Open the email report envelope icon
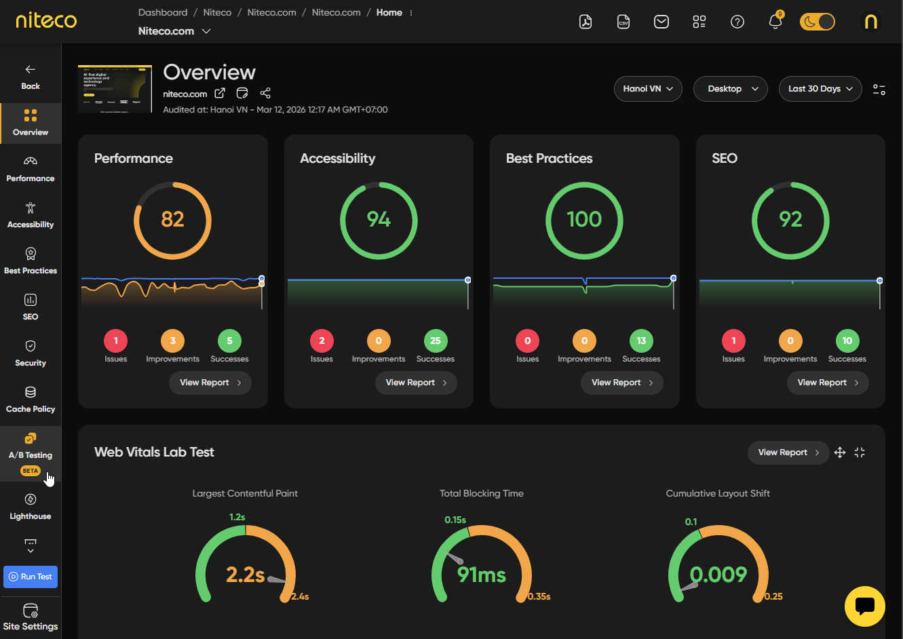 pos(661,22)
